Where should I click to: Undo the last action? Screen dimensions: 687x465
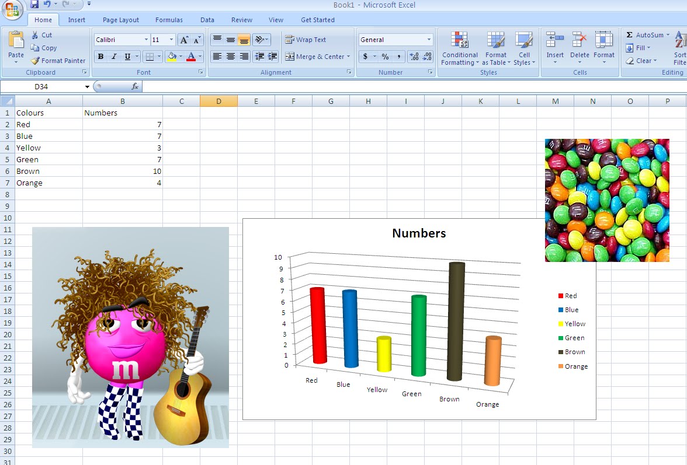47,4
